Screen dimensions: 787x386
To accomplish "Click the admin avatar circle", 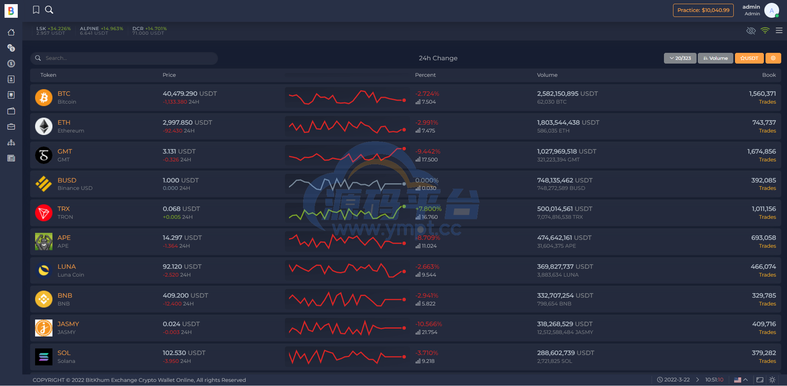I will pyautogui.click(x=771, y=10).
